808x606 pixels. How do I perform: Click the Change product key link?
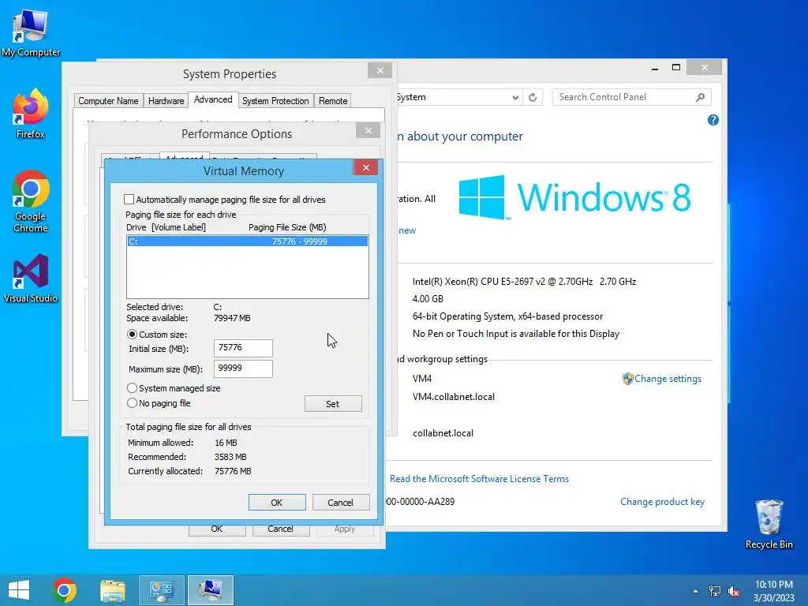pyautogui.click(x=662, y=502)
